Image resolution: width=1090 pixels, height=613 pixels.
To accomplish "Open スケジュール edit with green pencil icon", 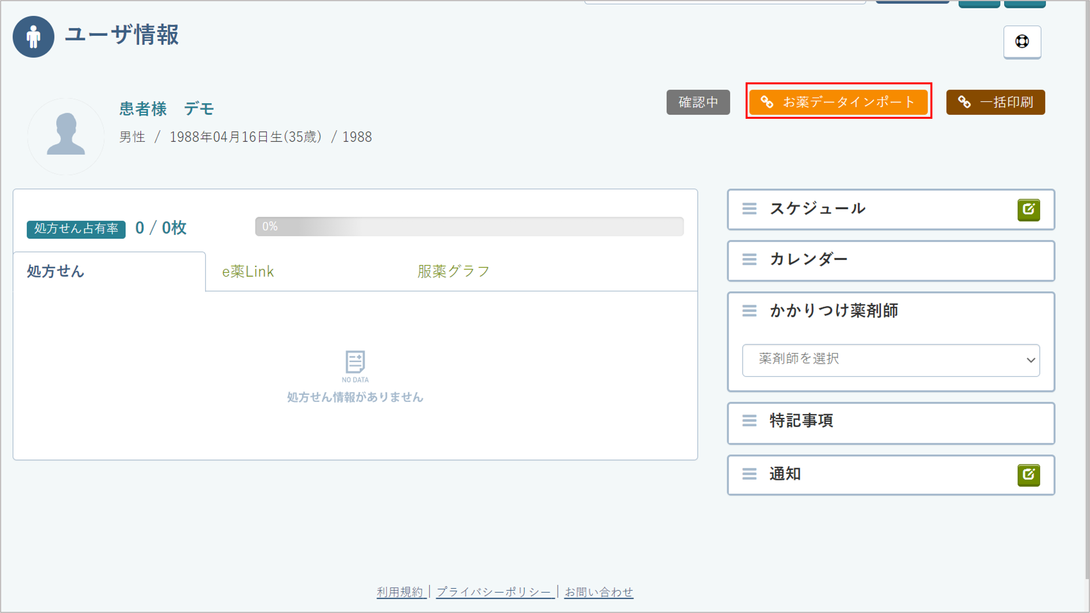I will point(1028,210).
